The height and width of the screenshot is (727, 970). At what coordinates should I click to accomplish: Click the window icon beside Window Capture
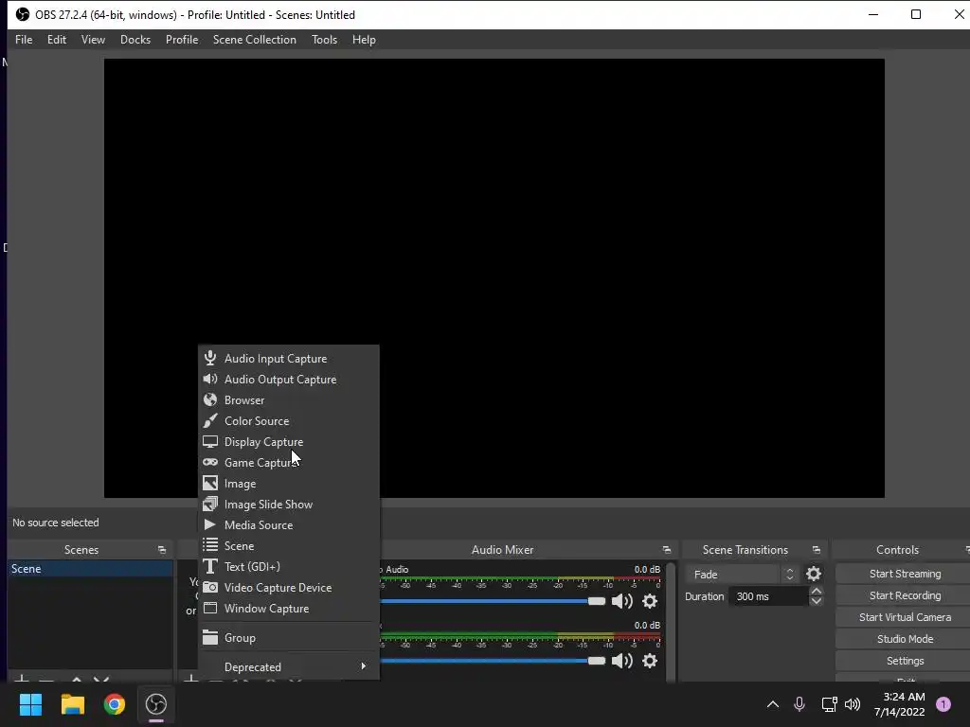point(210,608)
